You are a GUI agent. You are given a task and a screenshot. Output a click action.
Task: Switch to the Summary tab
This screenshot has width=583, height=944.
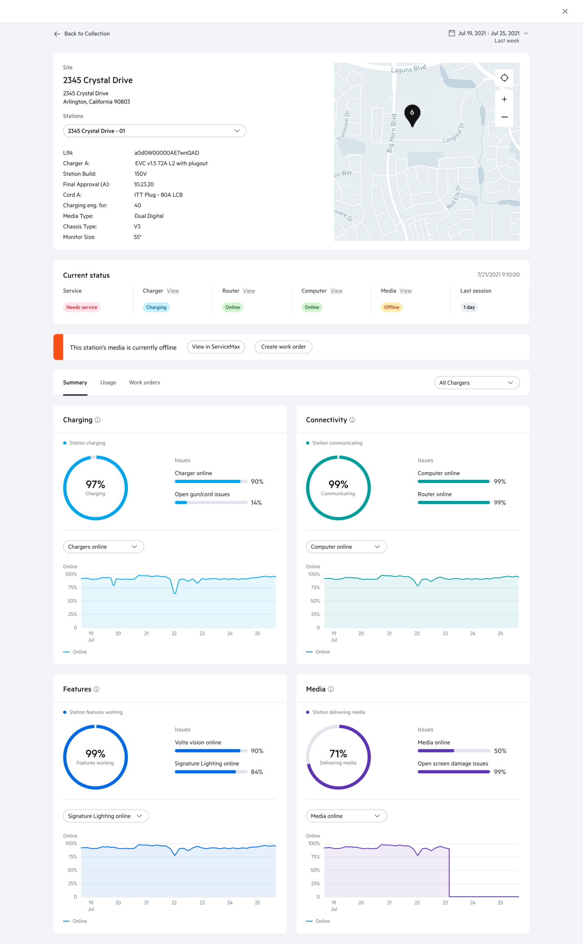75,382
